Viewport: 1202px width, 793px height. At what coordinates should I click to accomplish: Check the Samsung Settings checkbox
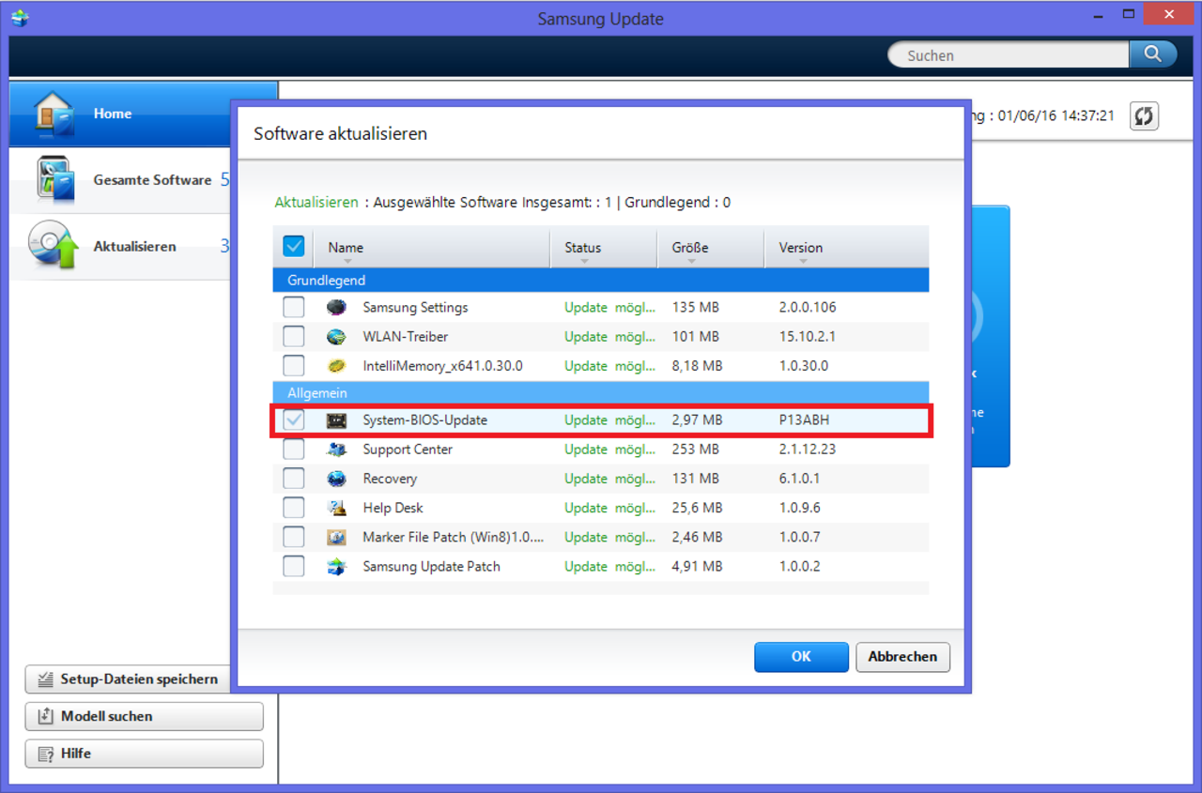tap(294, 307)
